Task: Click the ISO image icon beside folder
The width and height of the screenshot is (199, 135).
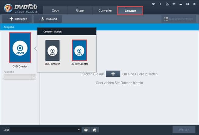Action: point(94,130)
